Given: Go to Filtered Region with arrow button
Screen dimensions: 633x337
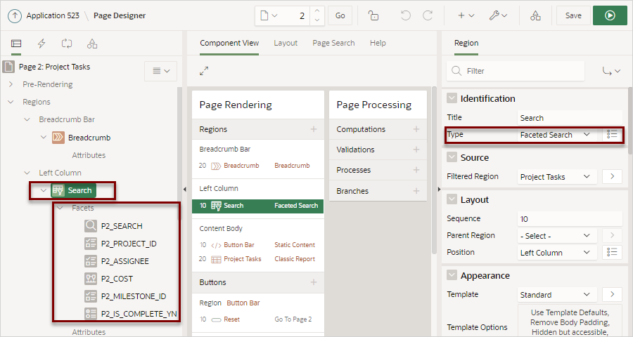Looking at the screenshot, I should (x=612, y=176).
